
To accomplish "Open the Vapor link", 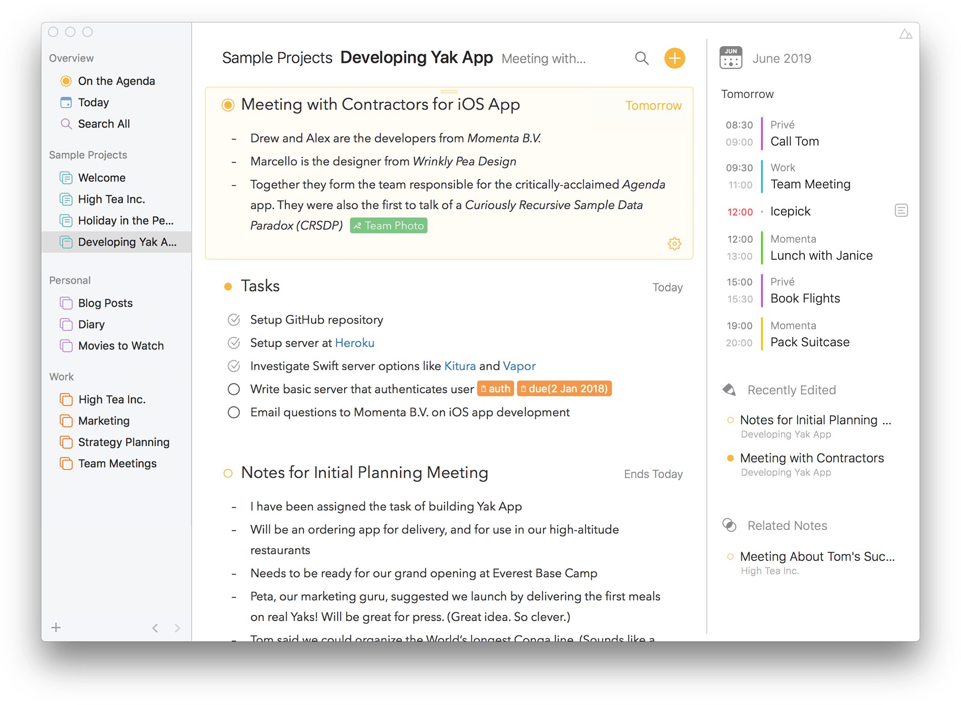I will (519, 366).
